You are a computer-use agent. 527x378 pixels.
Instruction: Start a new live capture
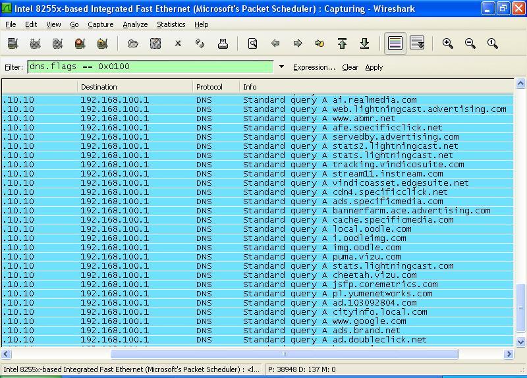coord(58,43)
